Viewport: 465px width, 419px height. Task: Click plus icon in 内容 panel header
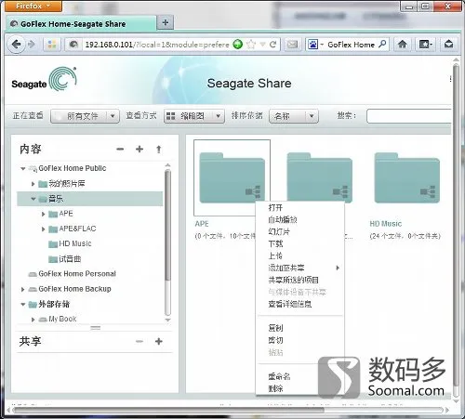[139, 150]
